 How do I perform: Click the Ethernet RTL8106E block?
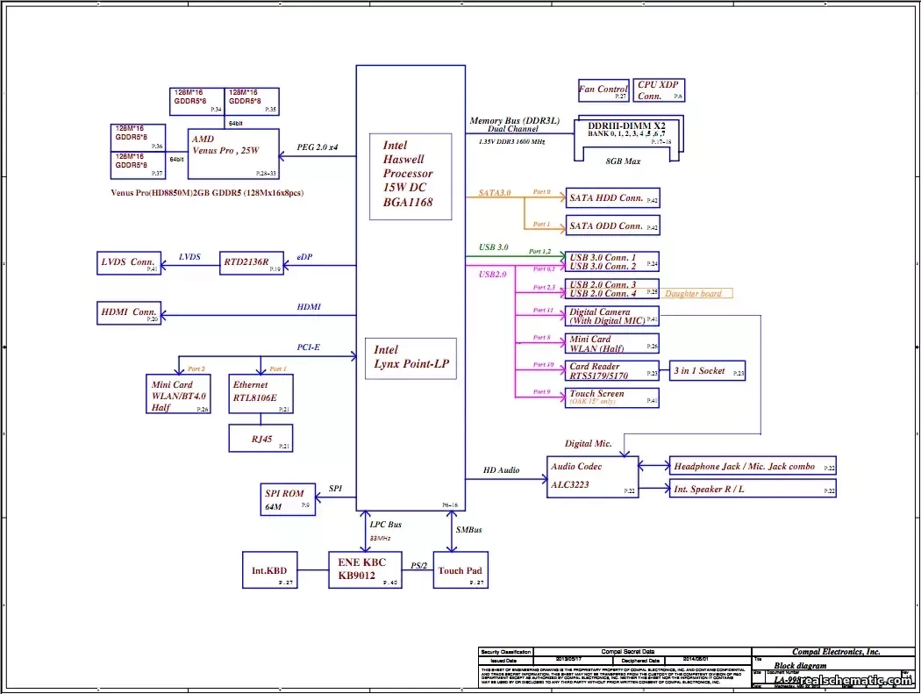click(261, 394)
